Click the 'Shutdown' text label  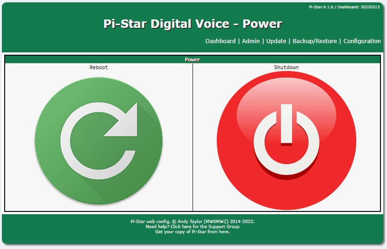point(287,67)
